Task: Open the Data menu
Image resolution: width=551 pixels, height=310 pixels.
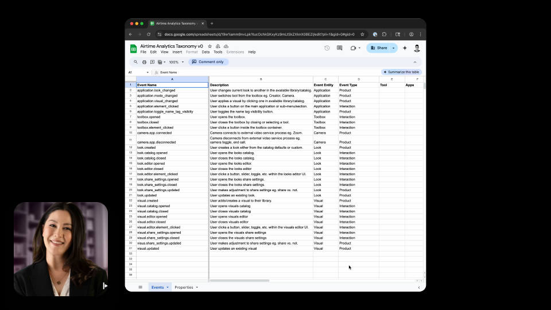Action: click(x=205, y=52)
